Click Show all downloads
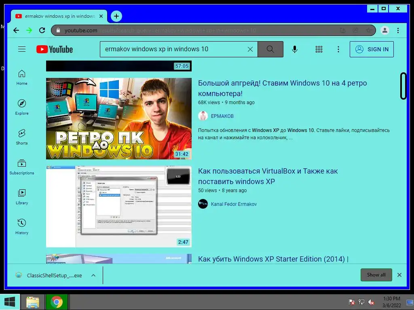Viewport: 414px width, 310px height. click(376, 275)
